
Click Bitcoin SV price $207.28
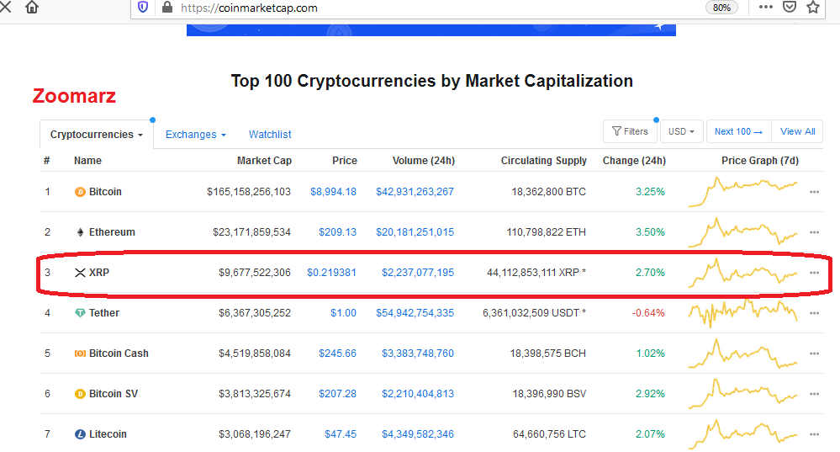(337, 394)
